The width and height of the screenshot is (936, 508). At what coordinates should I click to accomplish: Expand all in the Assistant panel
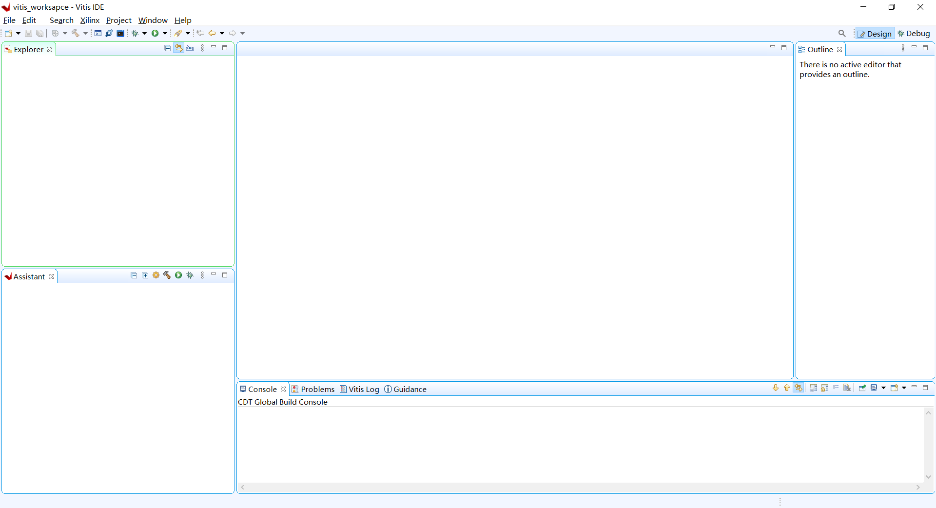(145, 275)
